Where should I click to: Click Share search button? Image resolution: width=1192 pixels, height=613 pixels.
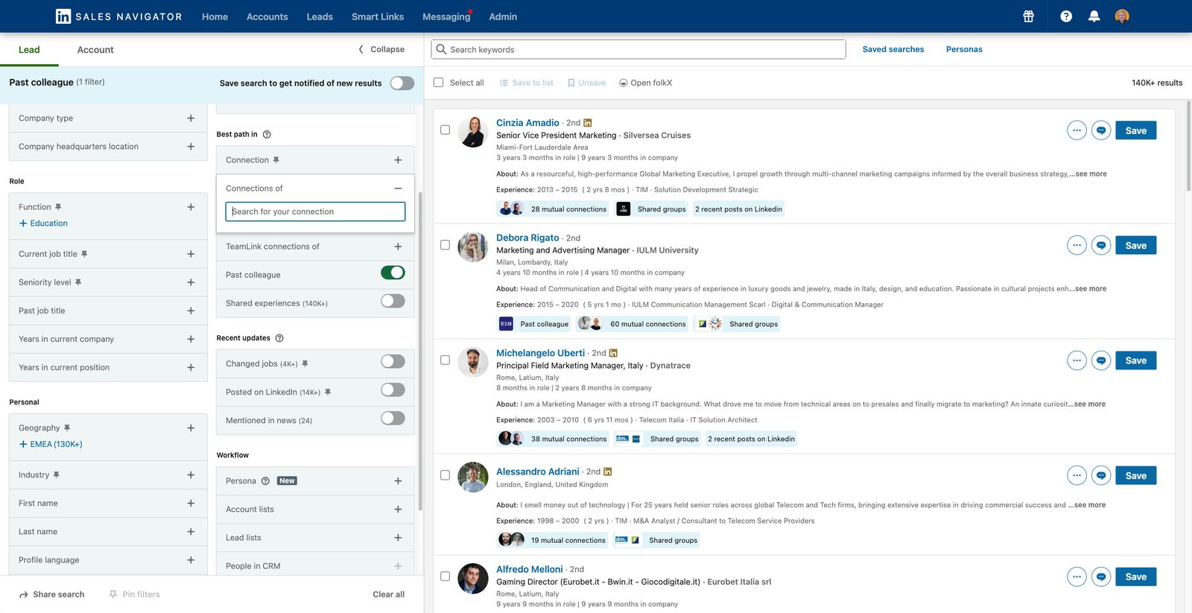click(51, 594)
